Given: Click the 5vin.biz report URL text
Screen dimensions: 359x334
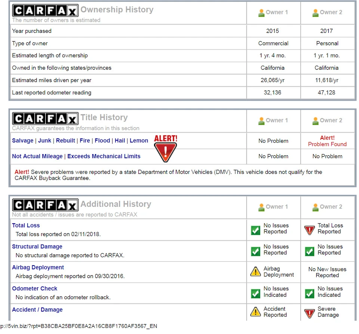Looking at the screenshot, I should point(79,326).
